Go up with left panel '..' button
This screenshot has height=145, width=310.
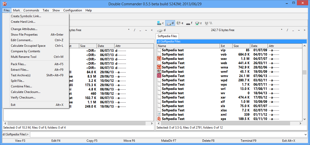coord(140,30)
